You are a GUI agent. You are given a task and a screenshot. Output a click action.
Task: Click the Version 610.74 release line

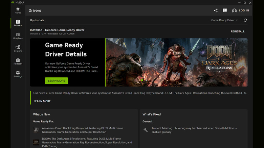[x=52, y=34]
